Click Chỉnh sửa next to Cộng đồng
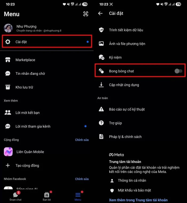Screen dimensions: 187x203 (82, 140)
